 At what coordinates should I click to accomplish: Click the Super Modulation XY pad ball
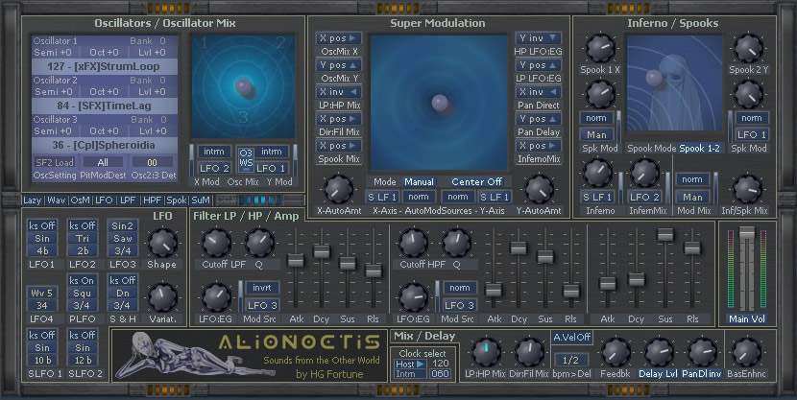pyautogui.click(x=440, y=103)
